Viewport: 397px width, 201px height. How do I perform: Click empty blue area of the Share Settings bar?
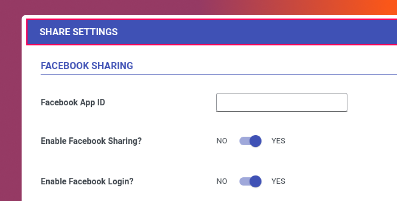tap(259, 32)
